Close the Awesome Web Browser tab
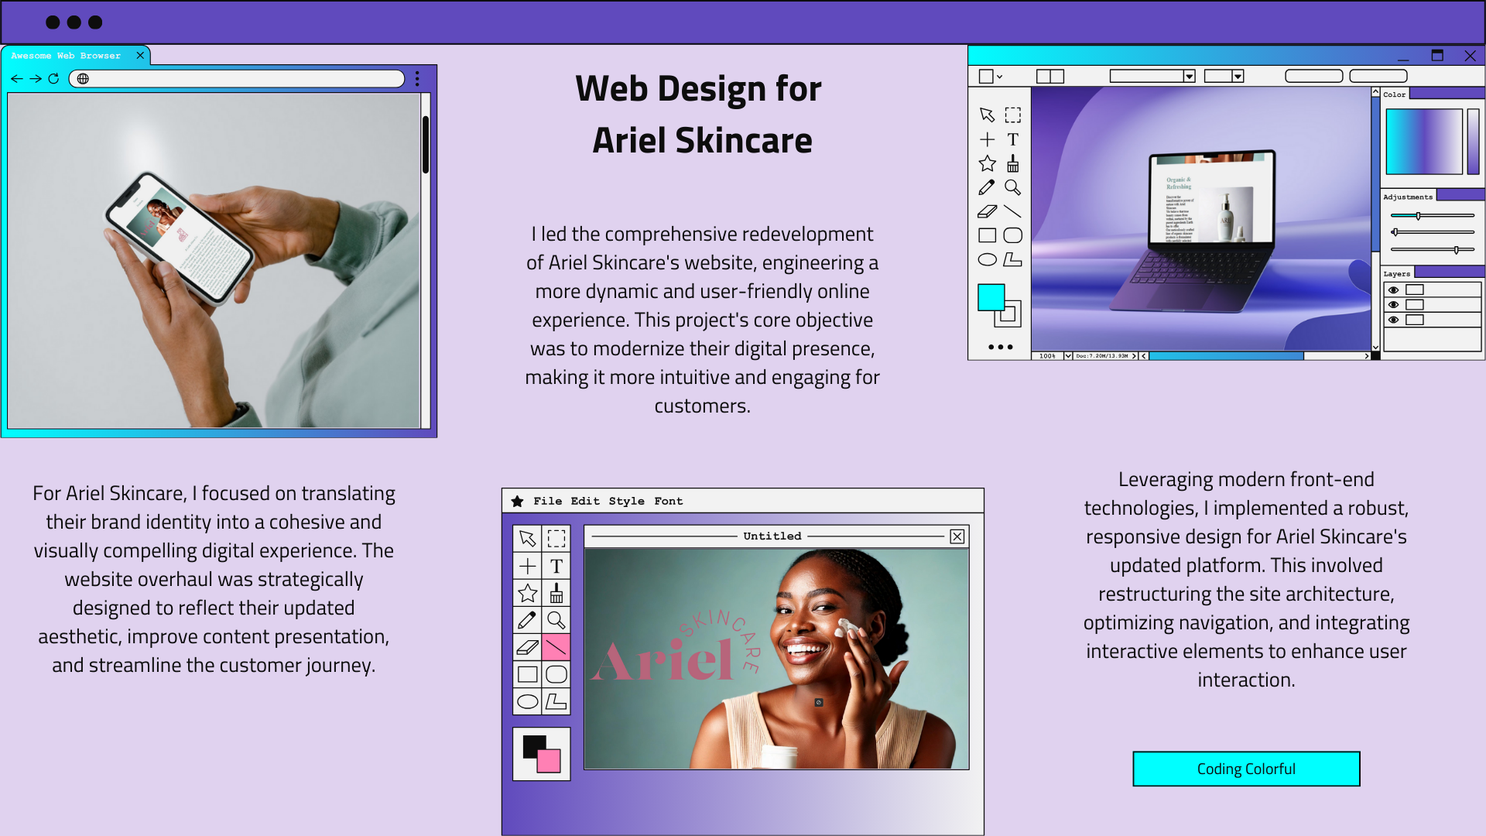Screen dimensions: 1486x836 [x=140, y=56]
